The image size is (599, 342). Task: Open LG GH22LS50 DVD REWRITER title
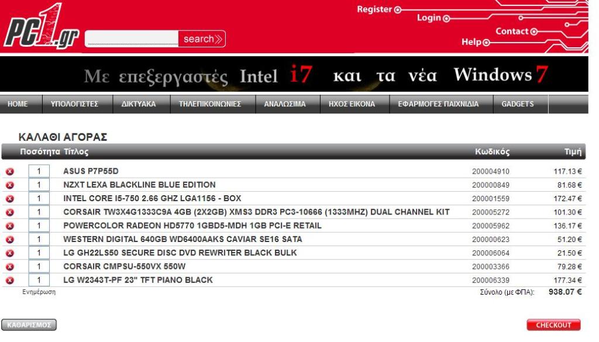pos(180,253)
